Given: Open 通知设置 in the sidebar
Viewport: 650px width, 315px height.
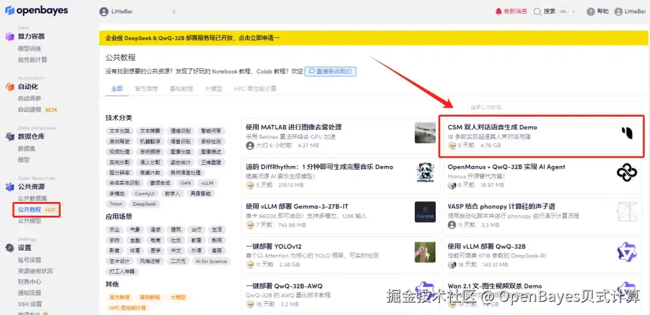Looking at the screenshot, I should 29,293.
